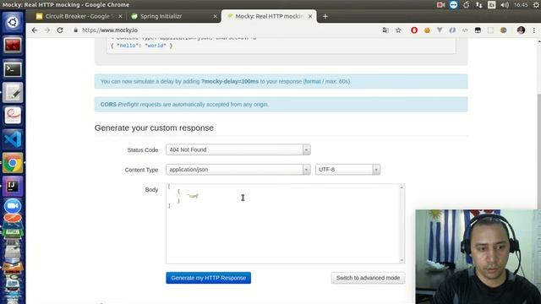Click the red Opera-style extension icon
This screenshot has height=304, width=541.
[414, 30]
